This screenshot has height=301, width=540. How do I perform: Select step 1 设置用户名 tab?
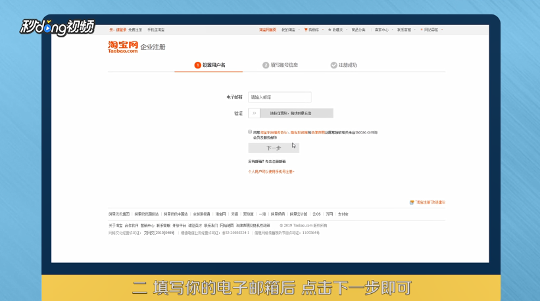click(x=210, y=65)
